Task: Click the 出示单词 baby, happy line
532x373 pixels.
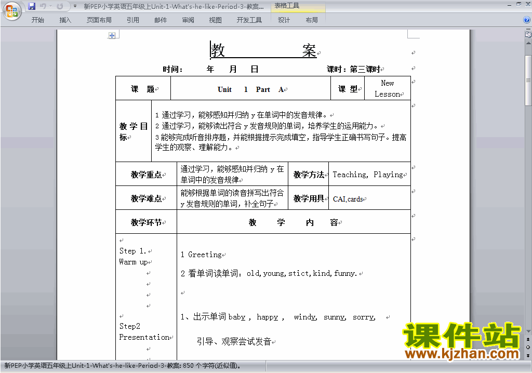Action: [278, 317]
